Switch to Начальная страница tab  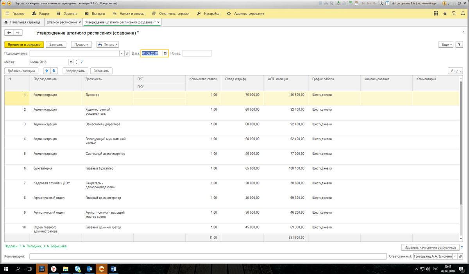(x=22, y=22)
